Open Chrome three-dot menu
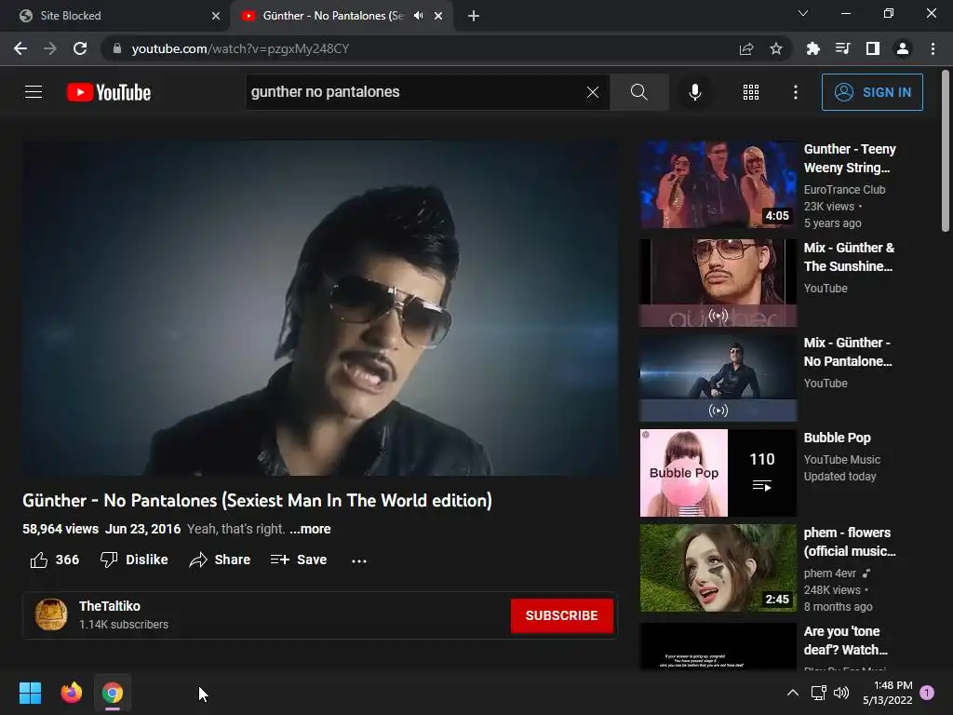The width and height of the screenshot is (953, 715). pos(933,48)
